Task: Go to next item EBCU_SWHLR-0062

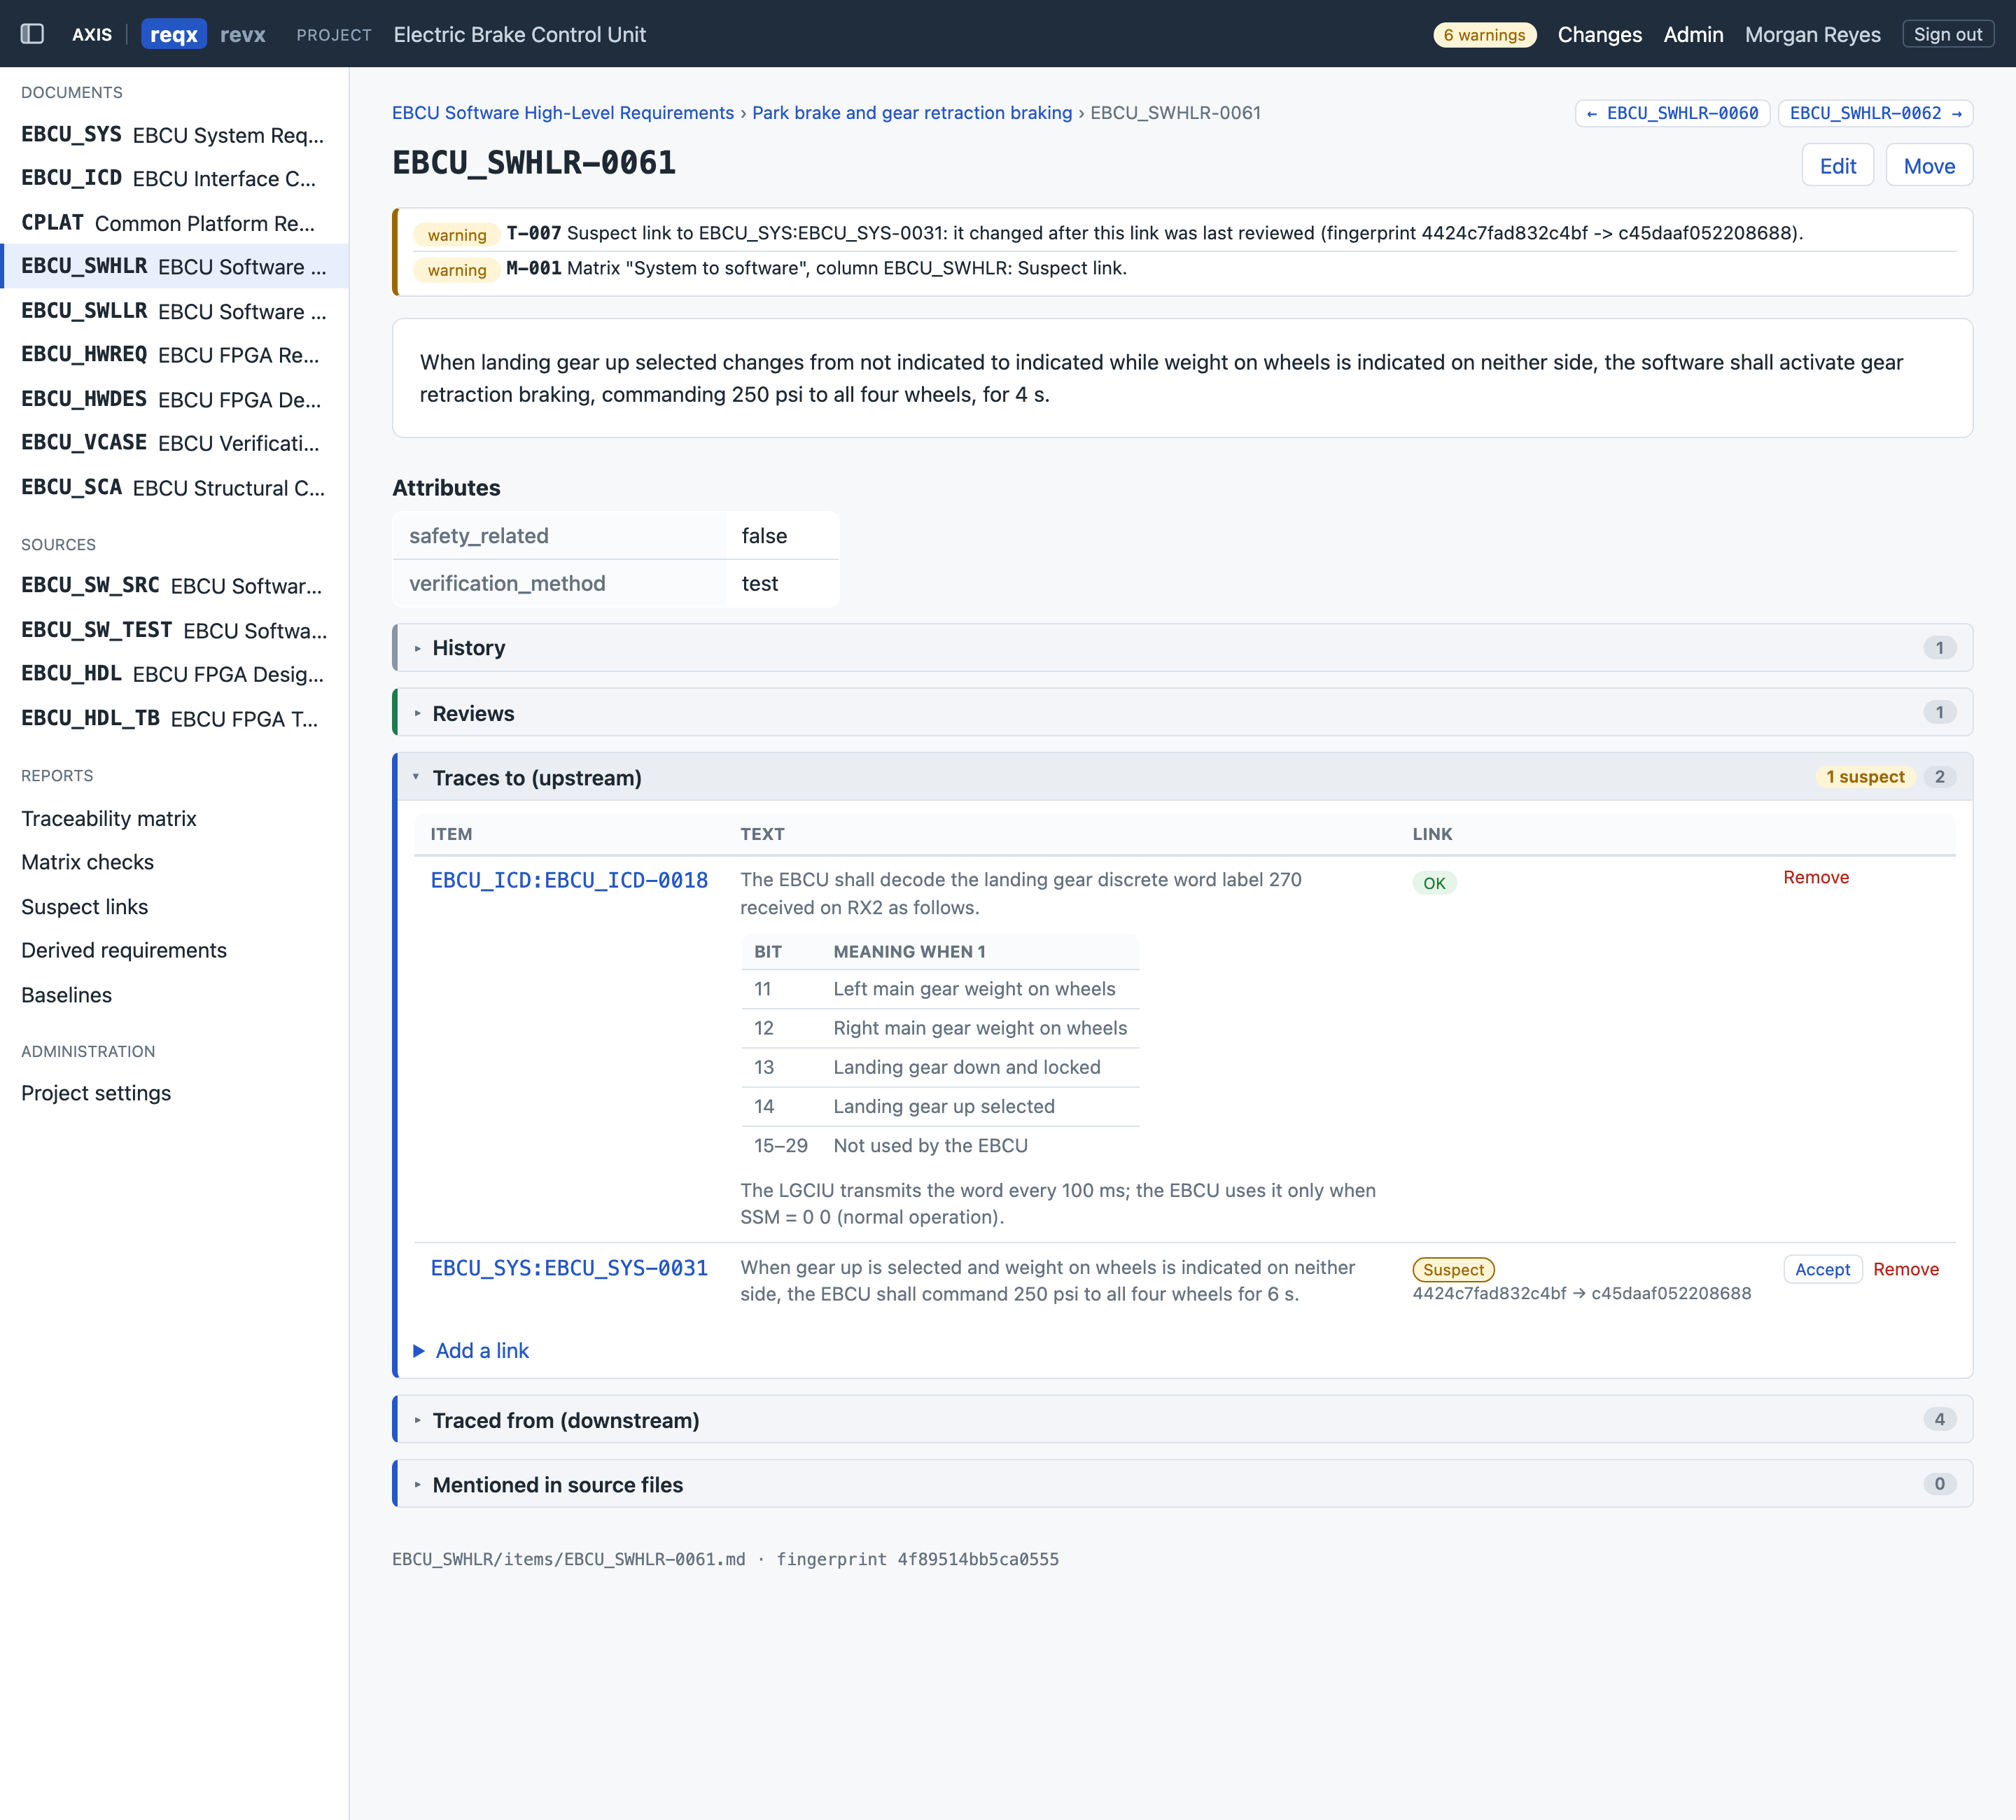Action: click(x=1875, y=113)
